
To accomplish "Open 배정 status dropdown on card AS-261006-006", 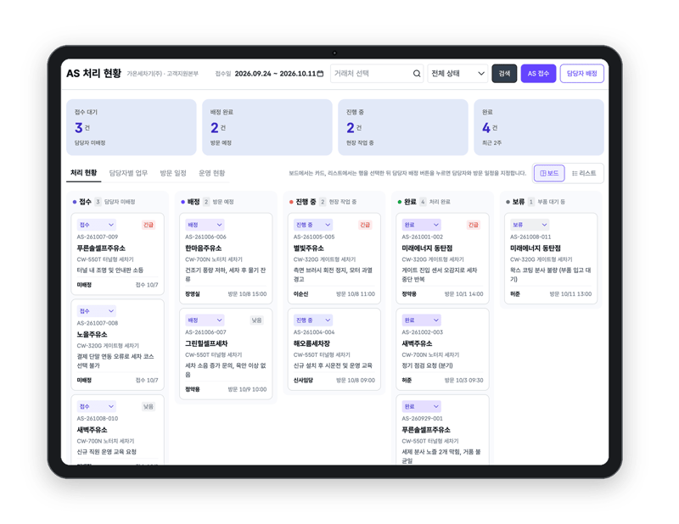I will (x=205, y=225).
